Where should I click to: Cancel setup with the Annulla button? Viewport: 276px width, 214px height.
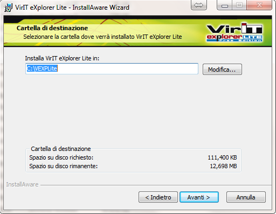[x=246, y=197]
